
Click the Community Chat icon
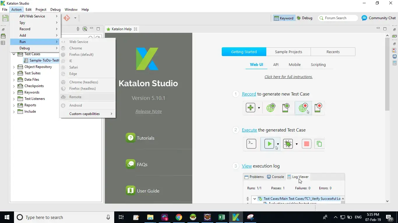[364, 18]
